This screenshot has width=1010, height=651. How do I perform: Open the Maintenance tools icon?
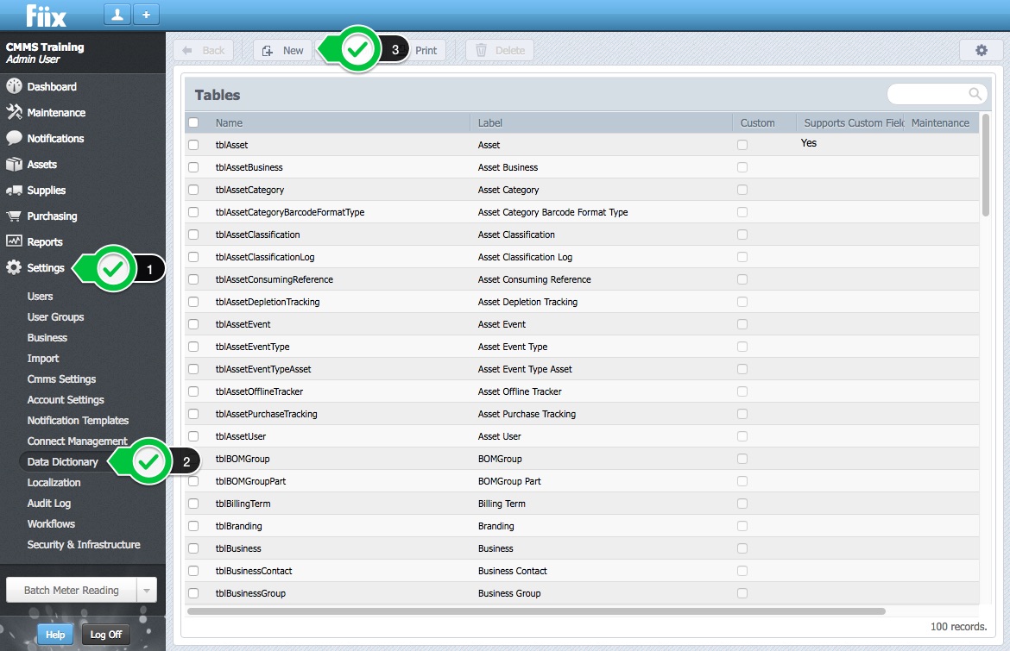pyautogui.click(x=14, y=112)
